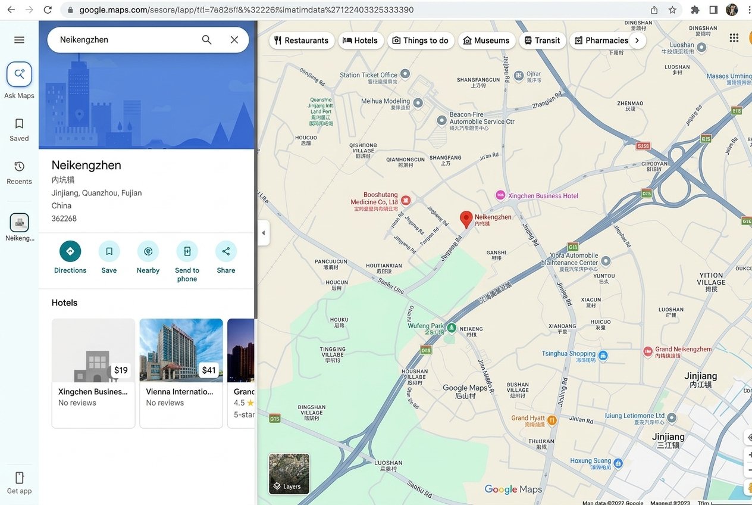This screenshot has width=752, height=505.
Task: Filter map by Restaurants
Action: [x=302, y=40]
